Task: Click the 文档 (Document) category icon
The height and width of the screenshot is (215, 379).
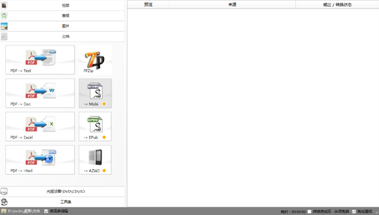Action: point(4,37)
